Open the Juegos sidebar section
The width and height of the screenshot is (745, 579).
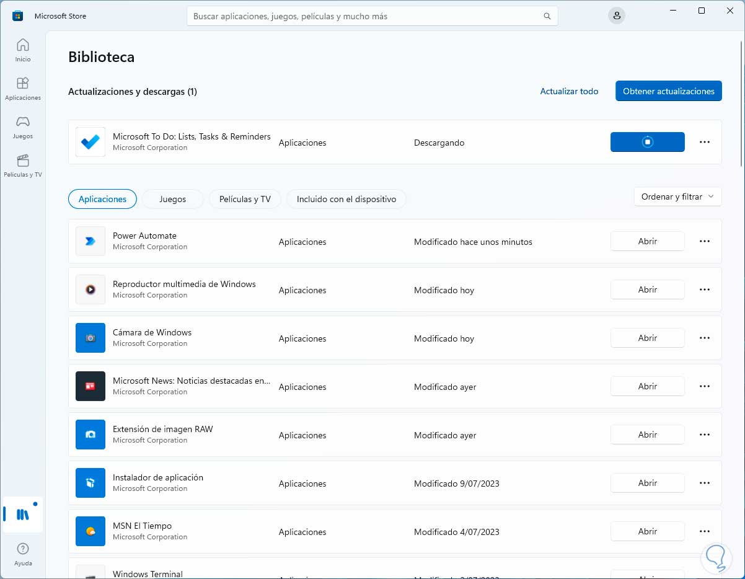[x=23, y=126]
